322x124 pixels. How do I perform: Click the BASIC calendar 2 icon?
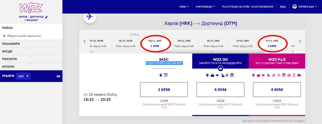point(166,75)
